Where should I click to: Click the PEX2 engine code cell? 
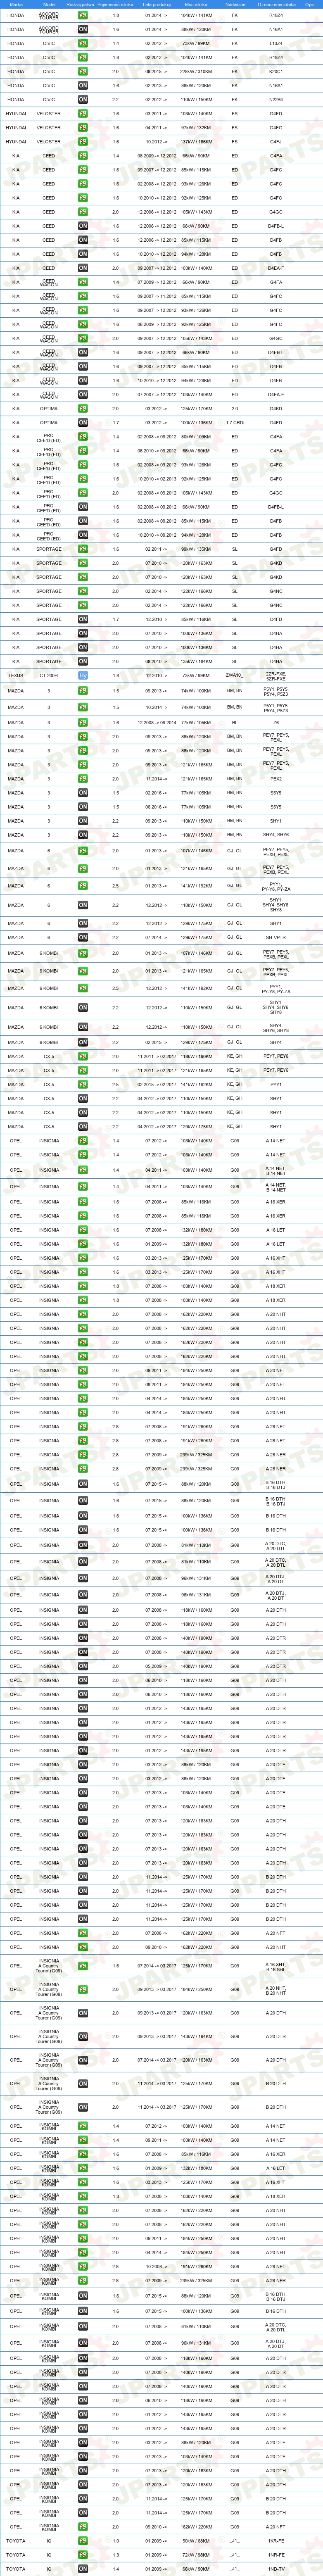click(276, 779)
